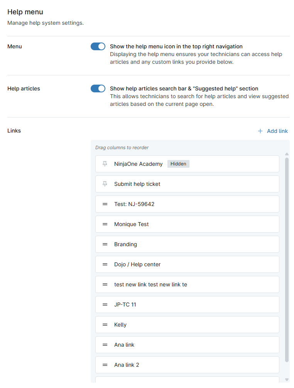Image resolution: width=294 pixels, height=388 pixels.
Task: Add a new link
Action: point(277,131)
